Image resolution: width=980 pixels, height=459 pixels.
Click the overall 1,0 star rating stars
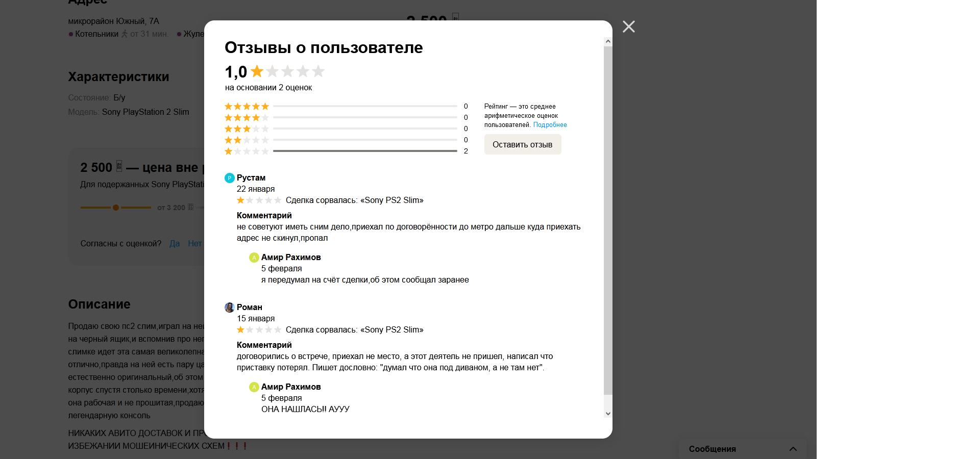pos(287,71)
